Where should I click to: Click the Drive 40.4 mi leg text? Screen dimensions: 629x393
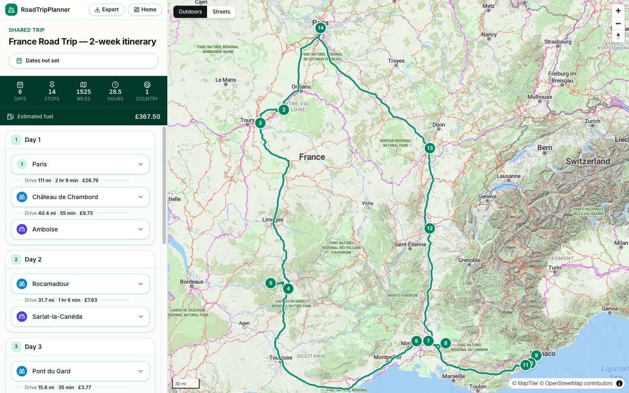click(x=59, y=213)
